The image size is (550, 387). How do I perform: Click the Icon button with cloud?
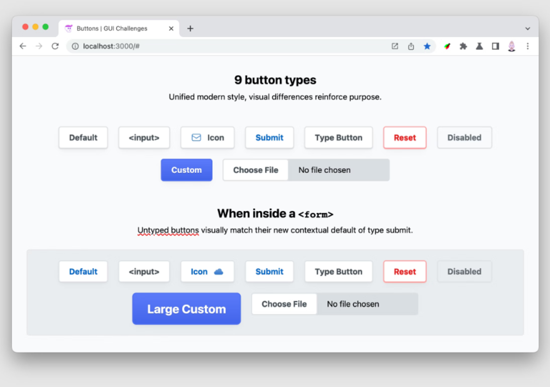207,272
